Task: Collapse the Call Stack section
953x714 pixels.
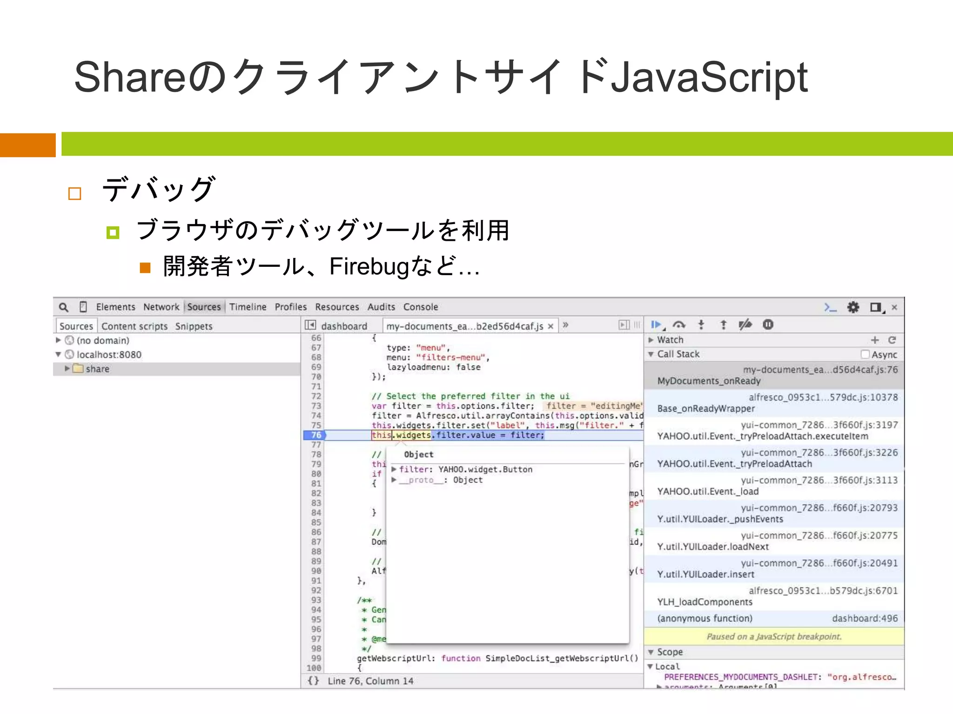Action: 651,354
